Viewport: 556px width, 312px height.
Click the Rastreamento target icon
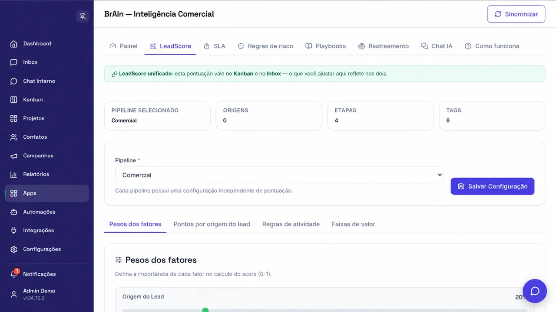pos(361,46)
